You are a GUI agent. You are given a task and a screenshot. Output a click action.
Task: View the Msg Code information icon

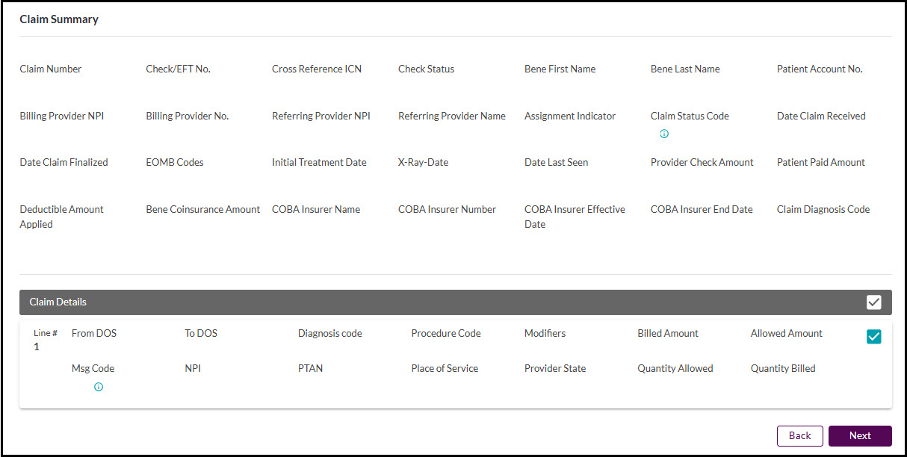98,387
